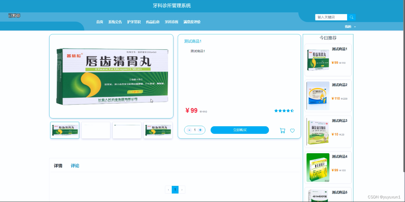
Task: Click the 立即购买 button
Action: [240, 130]
